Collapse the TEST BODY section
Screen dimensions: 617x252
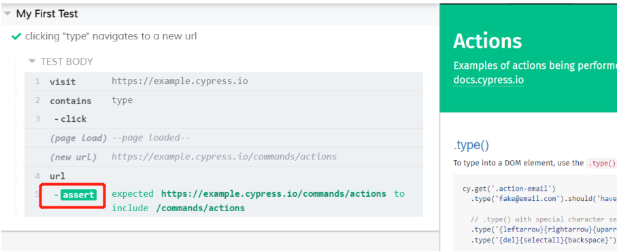coord(32,61)
